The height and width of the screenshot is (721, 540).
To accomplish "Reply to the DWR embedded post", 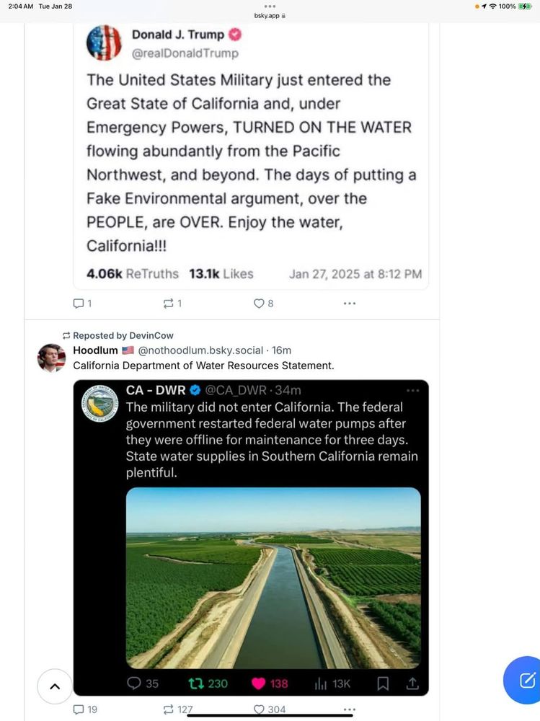I will coord(133,683).
